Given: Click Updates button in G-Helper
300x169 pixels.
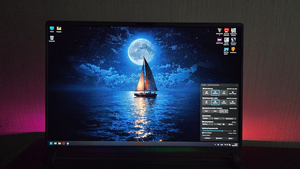Looking at the screenshot, I should 219,138.
